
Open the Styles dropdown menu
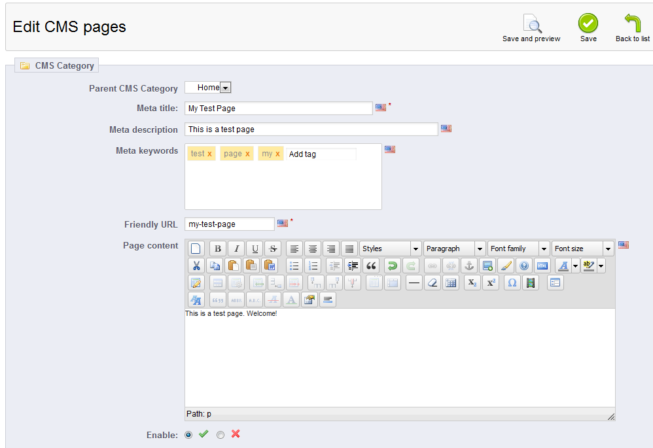click(x=390, y=249)
